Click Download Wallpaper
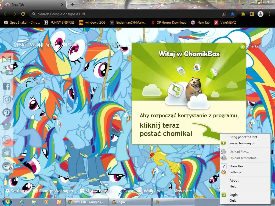The image size is (275, 206). [141, 191]
